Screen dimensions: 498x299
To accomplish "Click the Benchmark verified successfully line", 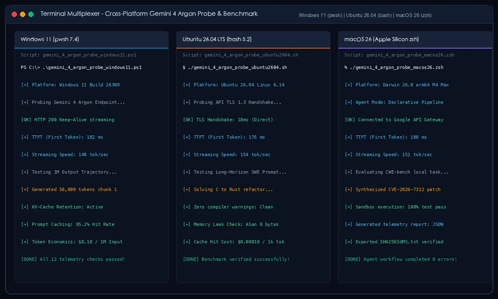I will tap(236, 259).
